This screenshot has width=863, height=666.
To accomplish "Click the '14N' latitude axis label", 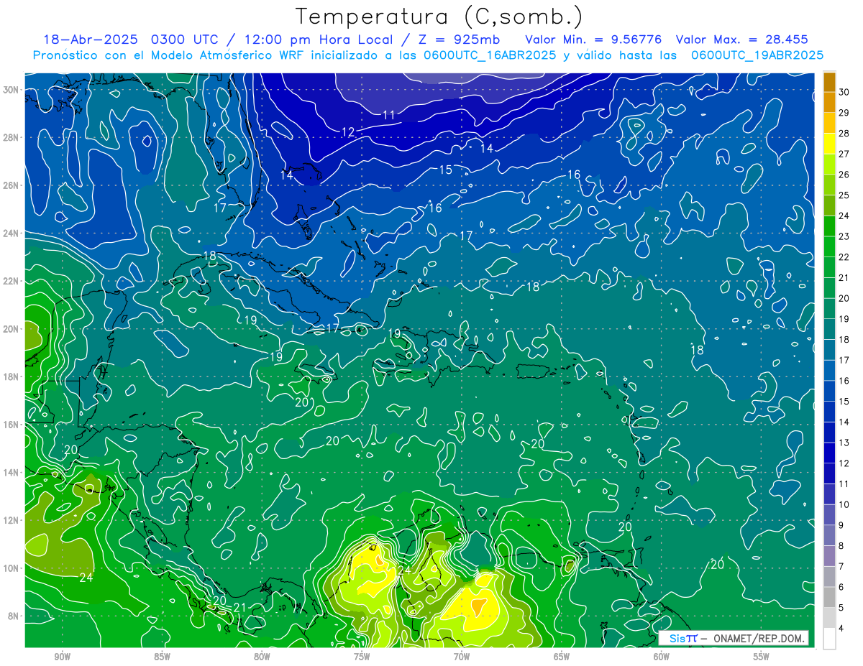I will 10,472.
